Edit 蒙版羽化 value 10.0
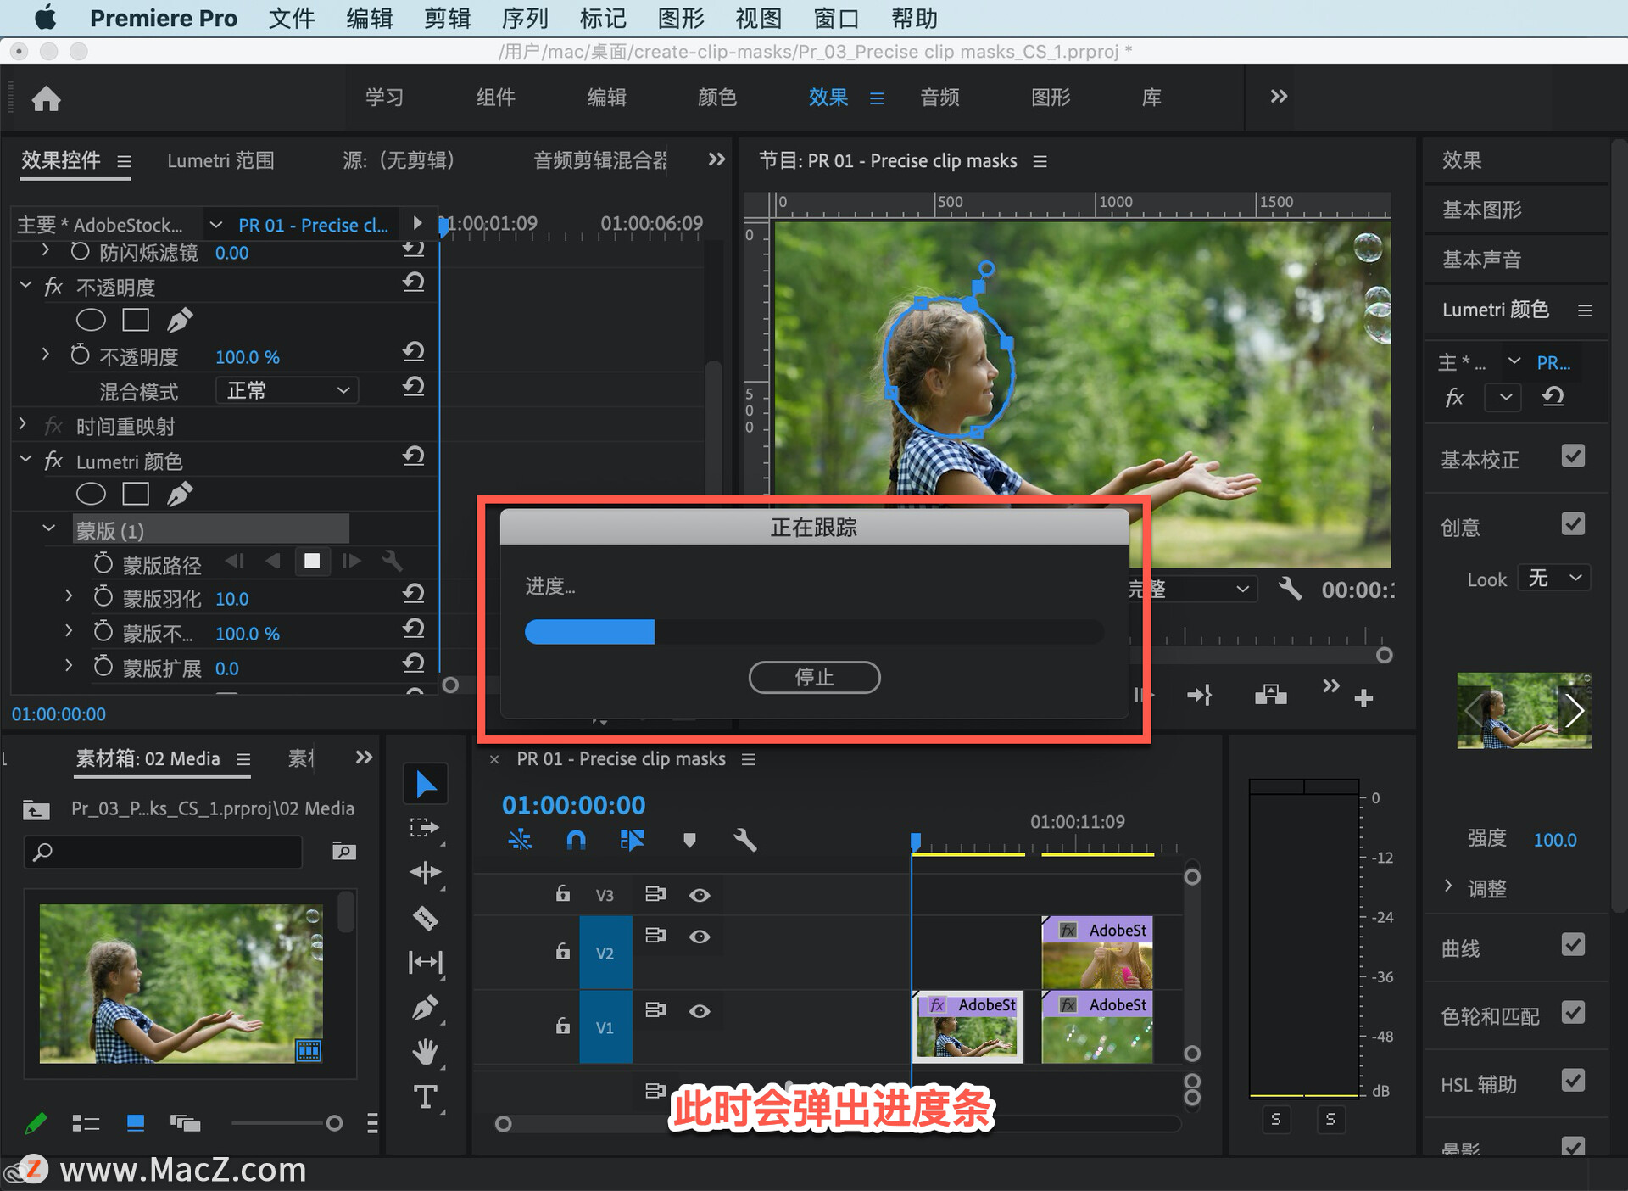The height and width of the screenshot is (1191, 1628). point(231,599)
